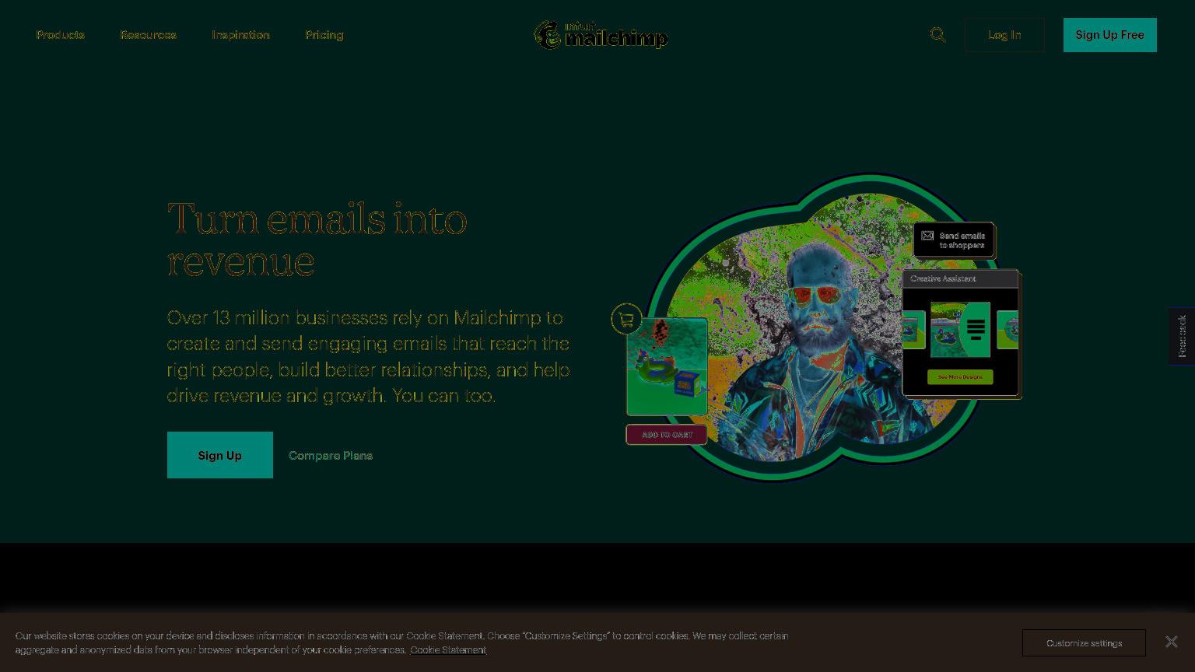
Task: Click the envelope icon beside Send emails
Action: (x=927, y=236)
